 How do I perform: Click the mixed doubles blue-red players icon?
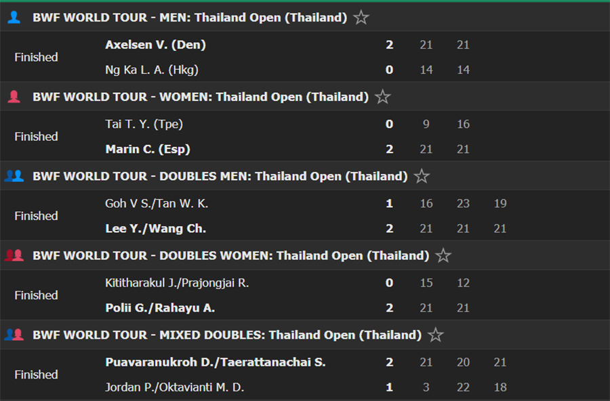pos(14,335)
